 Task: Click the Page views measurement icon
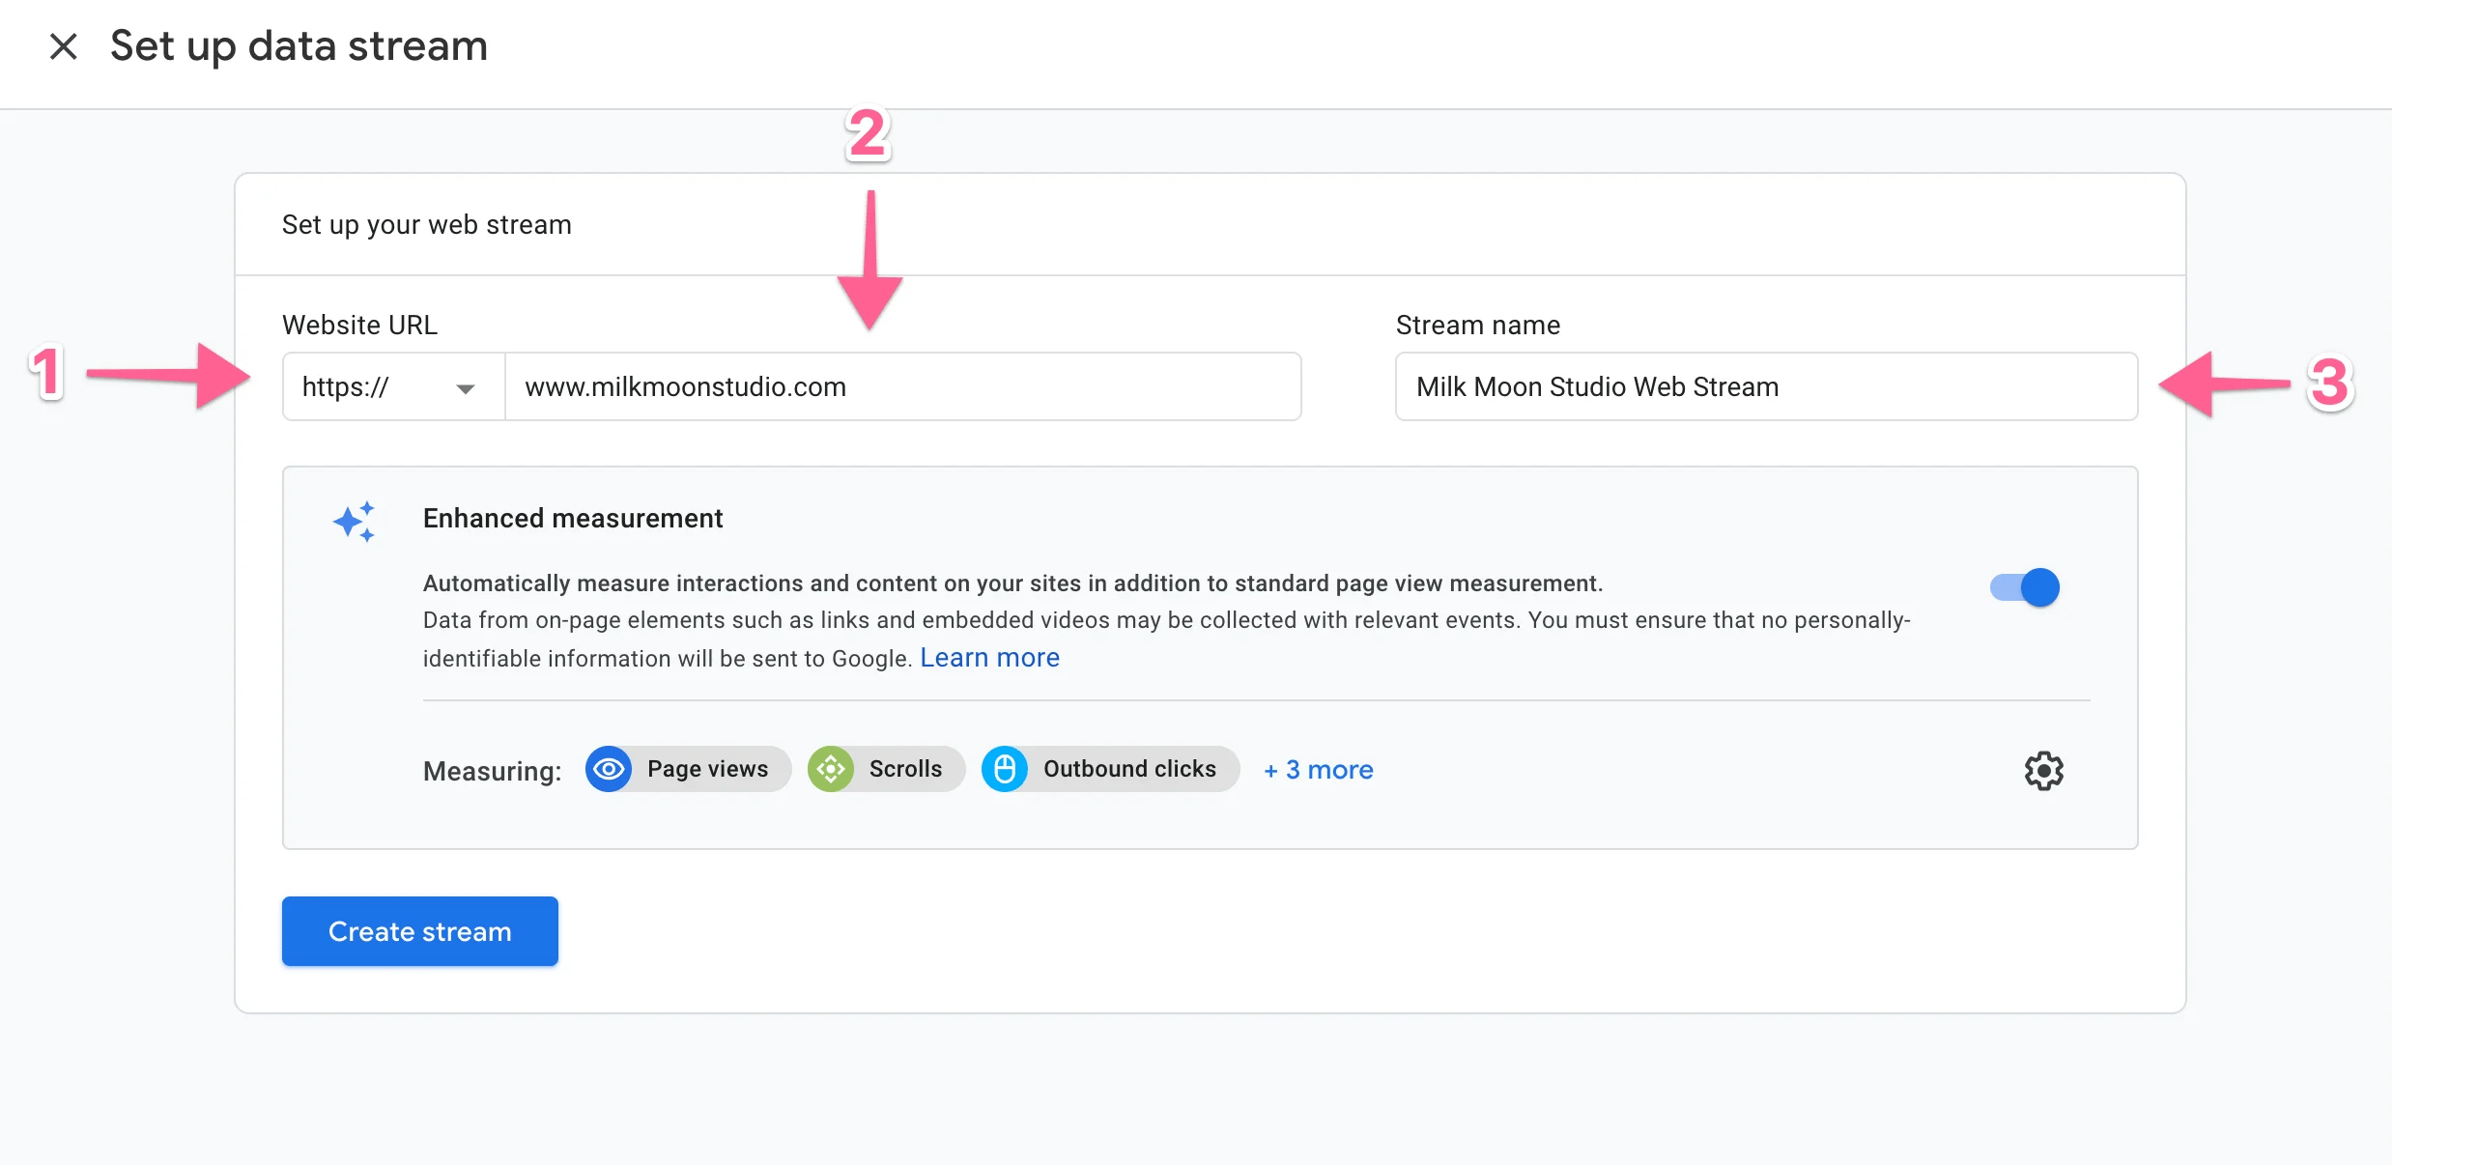(609, 768)
